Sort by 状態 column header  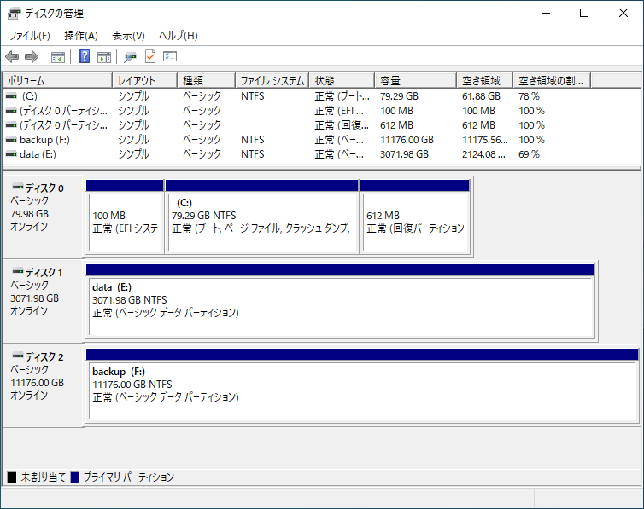coord(342,80)
